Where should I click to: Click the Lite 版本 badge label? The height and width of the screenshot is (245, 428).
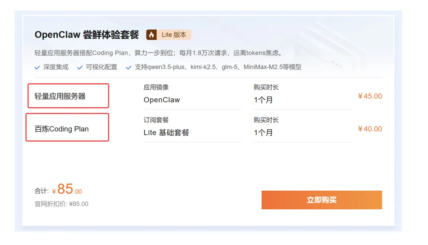pyautogui.click(x=174, y=34)
